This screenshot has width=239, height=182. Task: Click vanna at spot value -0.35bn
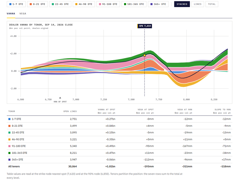pos(111,139)
